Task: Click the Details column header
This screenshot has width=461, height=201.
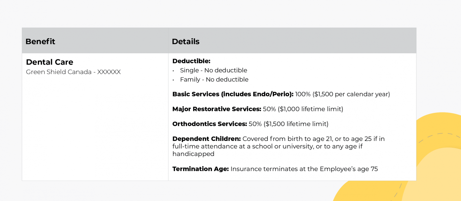Action: [185, 42]
